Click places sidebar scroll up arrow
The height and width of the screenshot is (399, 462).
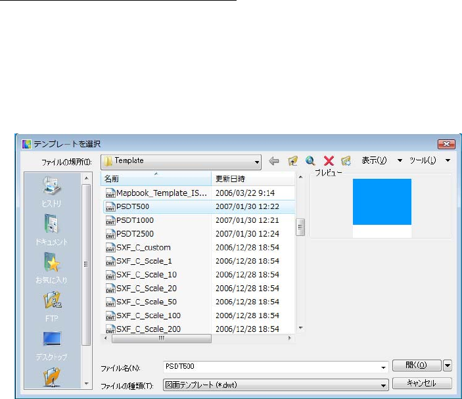tap(86, 178)
